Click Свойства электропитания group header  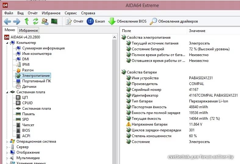pyautogui.click(x=146, y=37)
